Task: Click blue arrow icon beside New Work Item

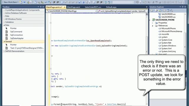Action: point(24,2)
